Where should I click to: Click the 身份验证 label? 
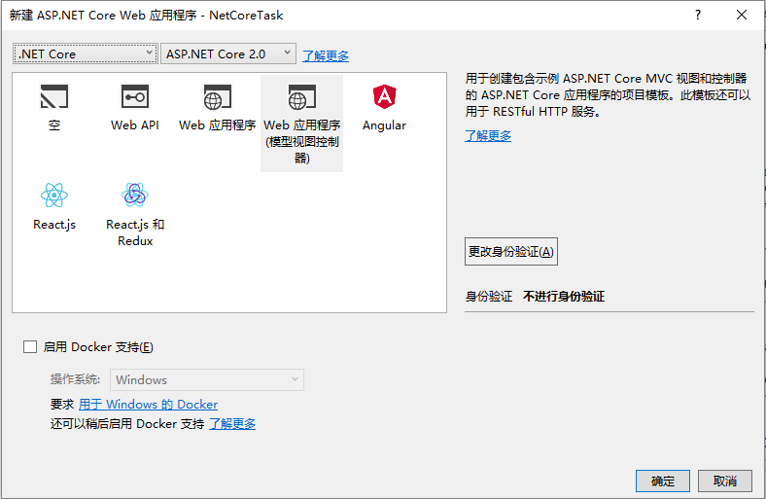point(489,296)
